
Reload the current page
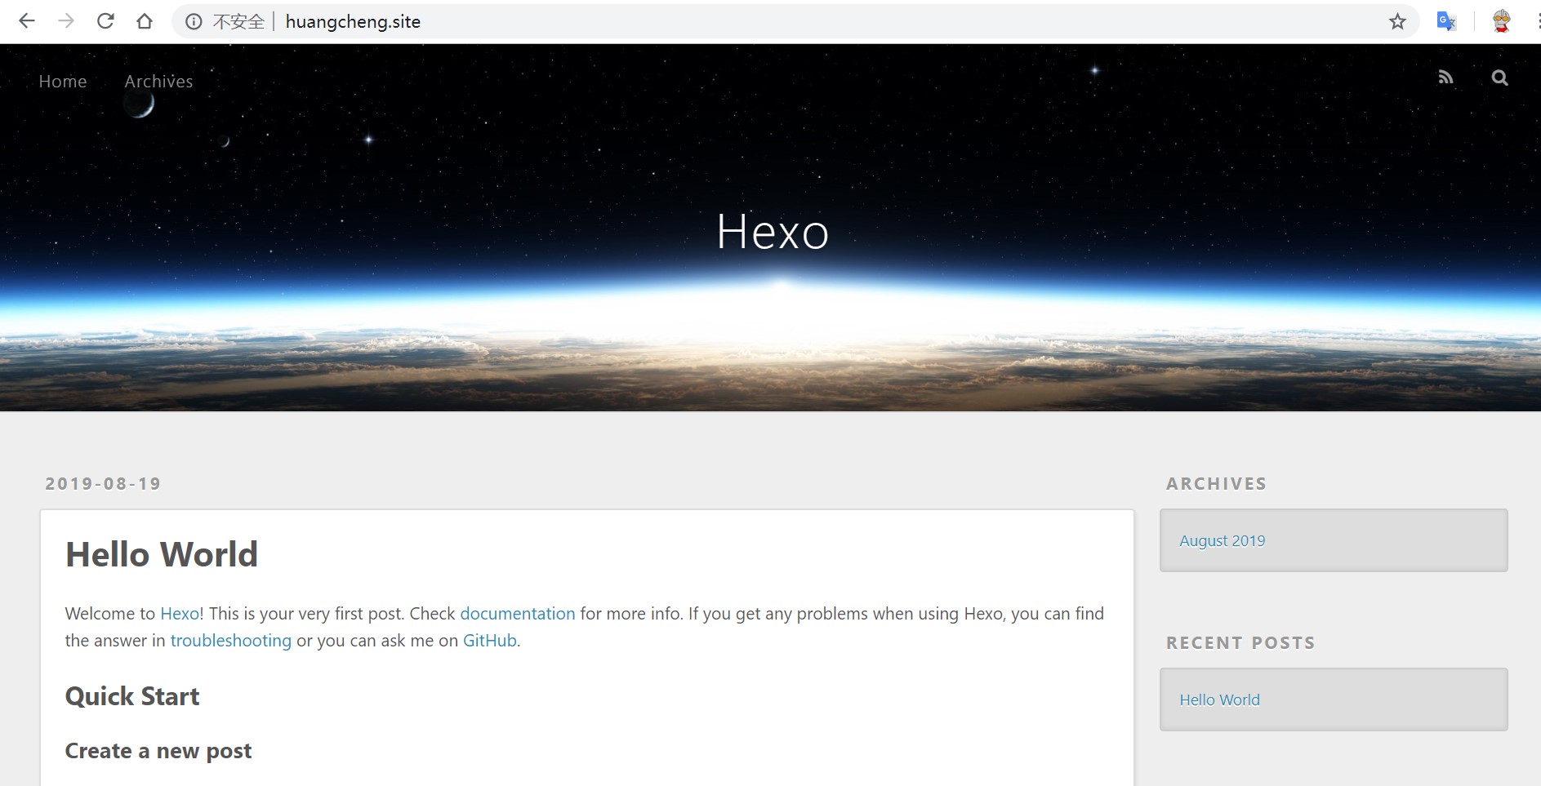click(x=105, y=21)
